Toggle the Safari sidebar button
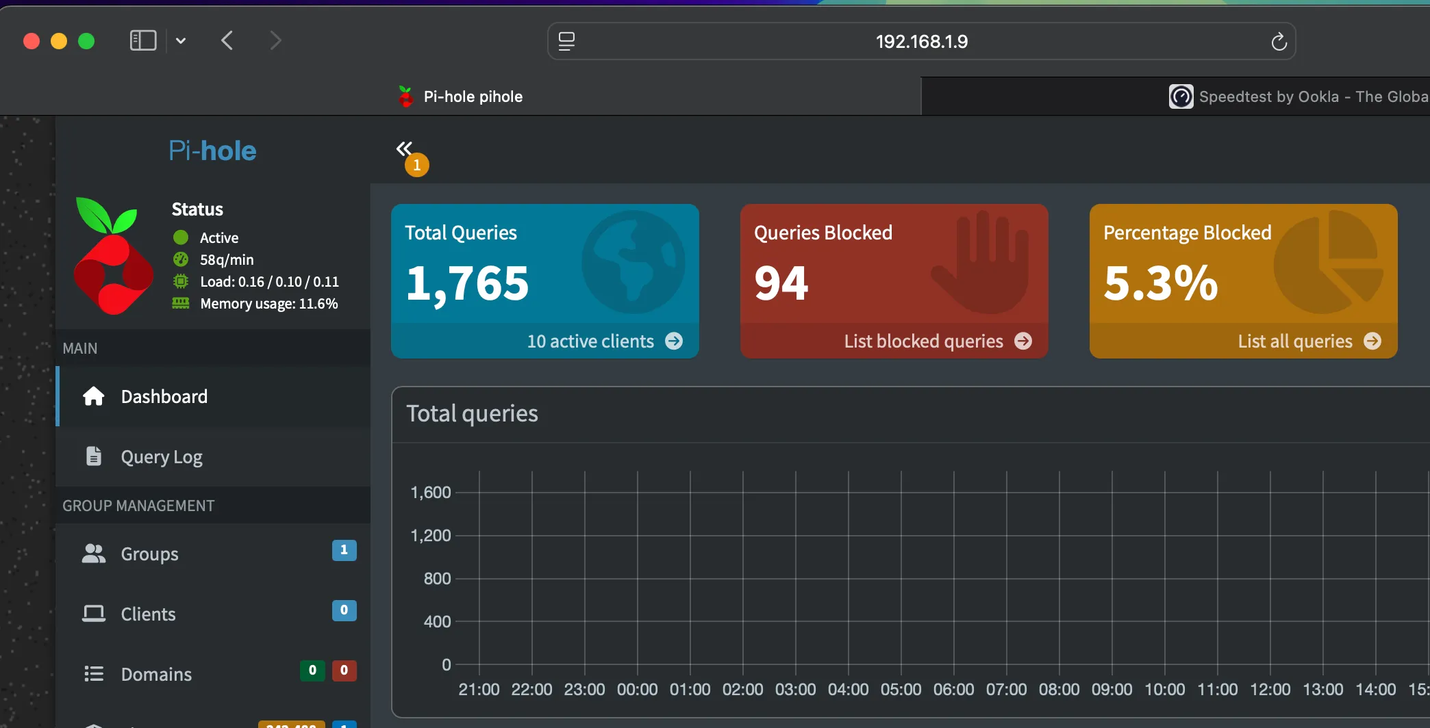Viewport: 1430px width, 728px height. coord(143,40)
